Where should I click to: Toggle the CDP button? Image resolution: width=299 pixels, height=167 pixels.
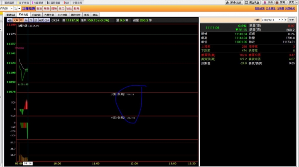click(x=47, y=20)
